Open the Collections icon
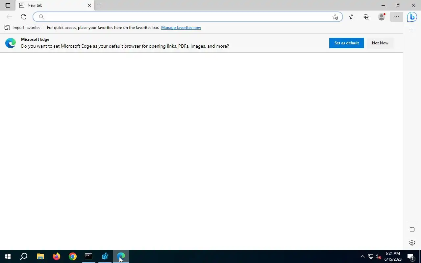Viewport: 421px width, 263px height. point(366,17)
